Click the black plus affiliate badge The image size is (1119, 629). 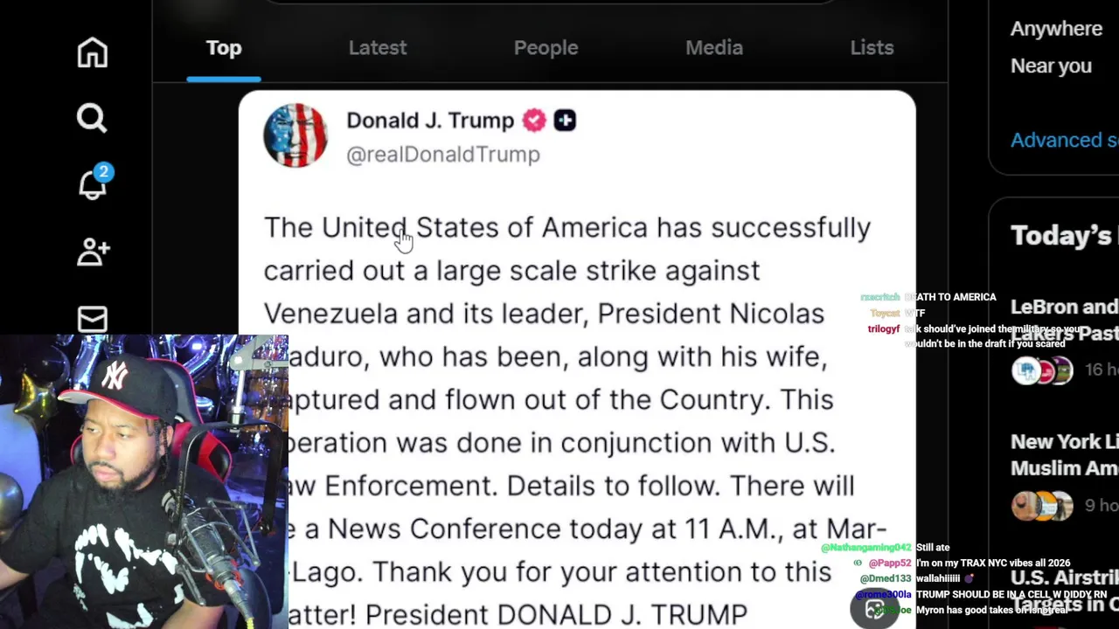(x=565, y=121)
